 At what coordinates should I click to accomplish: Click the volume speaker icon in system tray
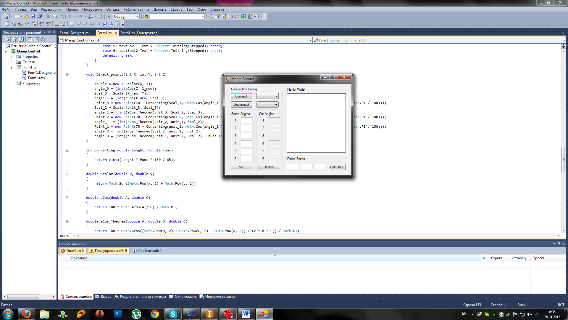[x=530, y=314]
